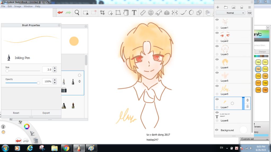Select the Ellipse guide tool

pos(151,13)
